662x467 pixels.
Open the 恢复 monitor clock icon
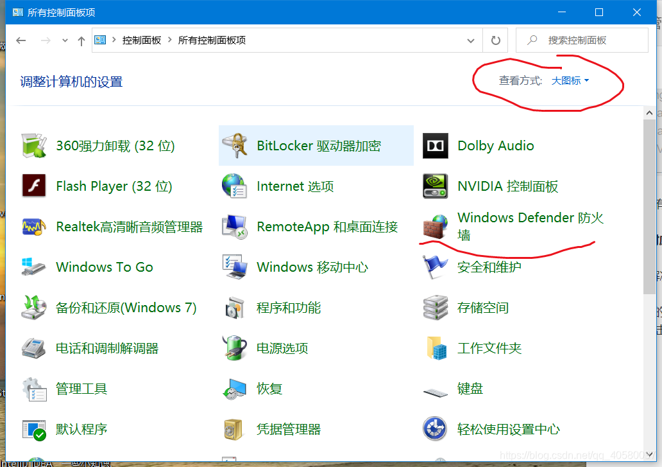click(x=235, y=389)
